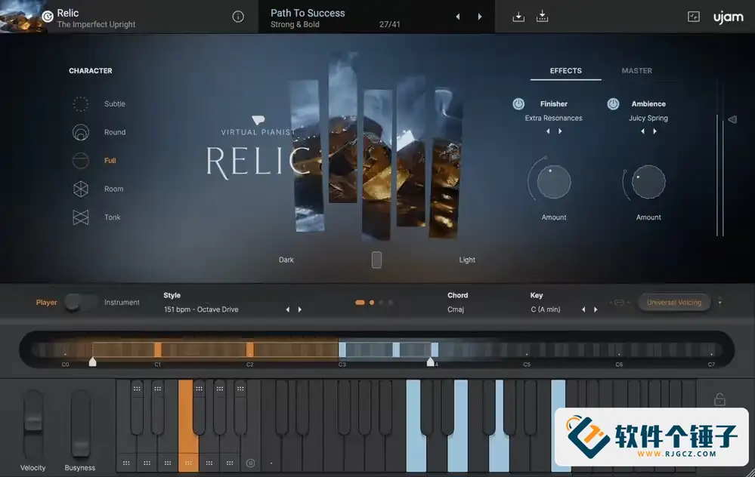
Task: Select next Ambience type
Action: coord(654,131)
